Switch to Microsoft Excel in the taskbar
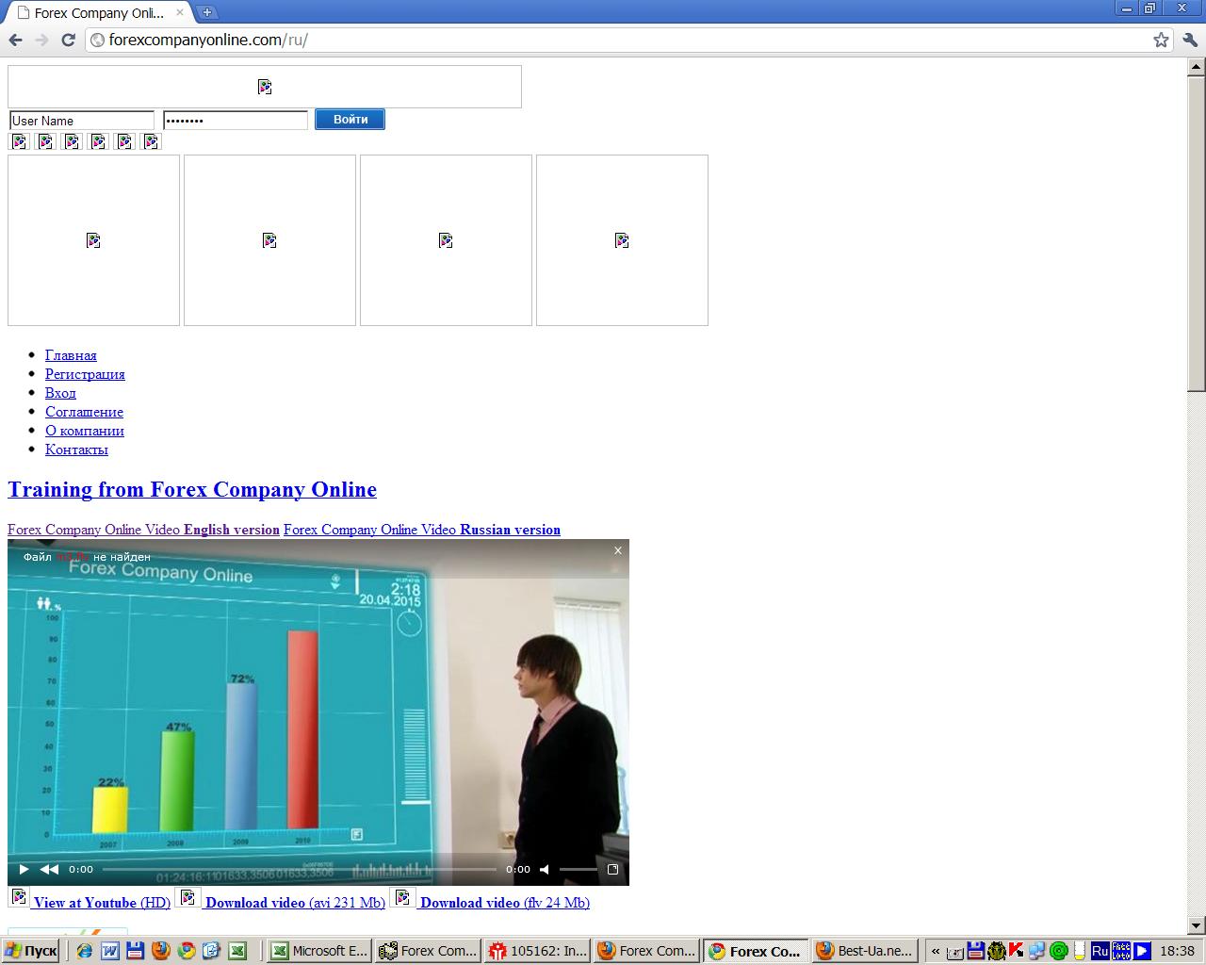The image size is (1206, 965). coord(318,951)
